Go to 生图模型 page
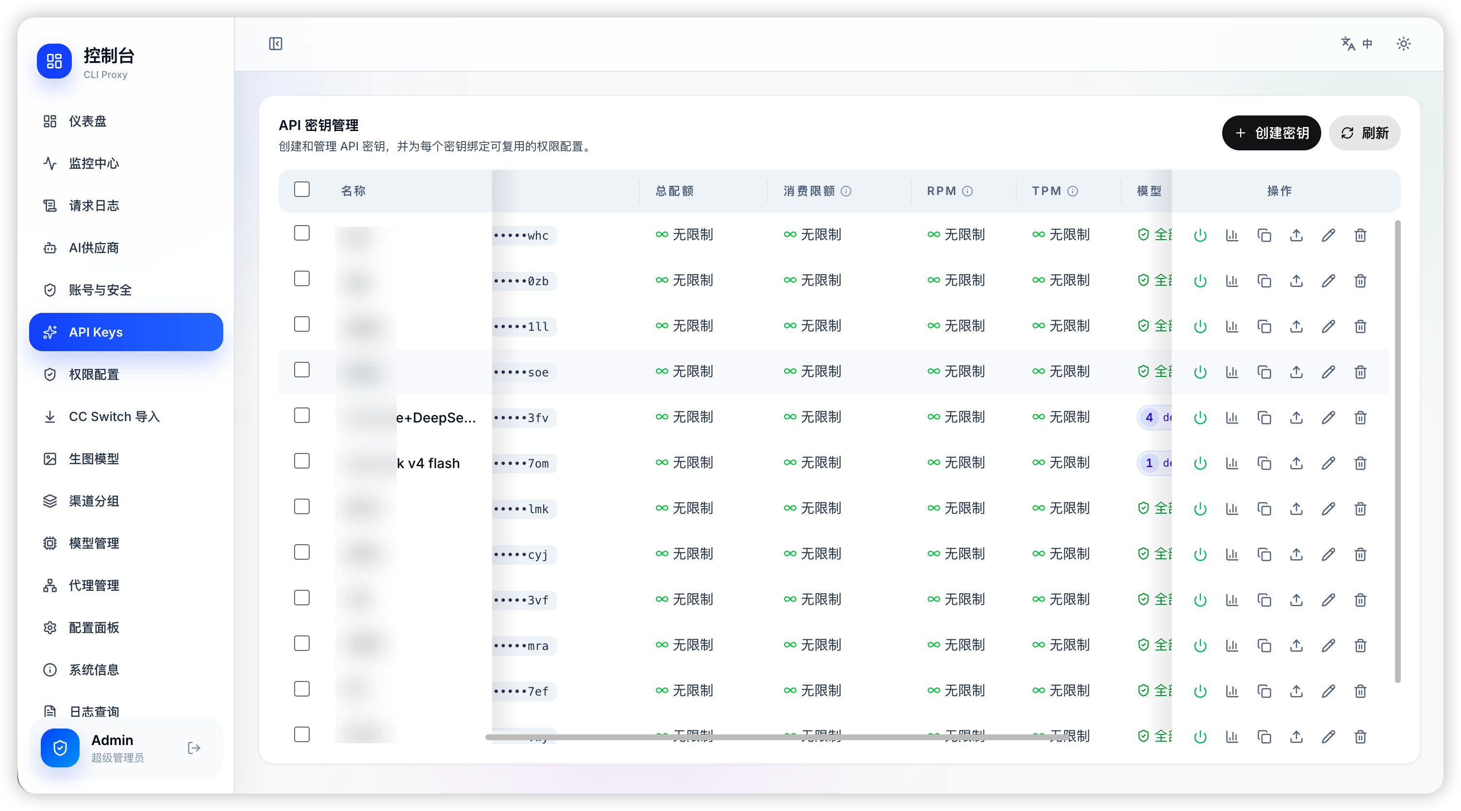Image resolution: width=1461 pixels, height=811 pixels. (x=126, y=459)
